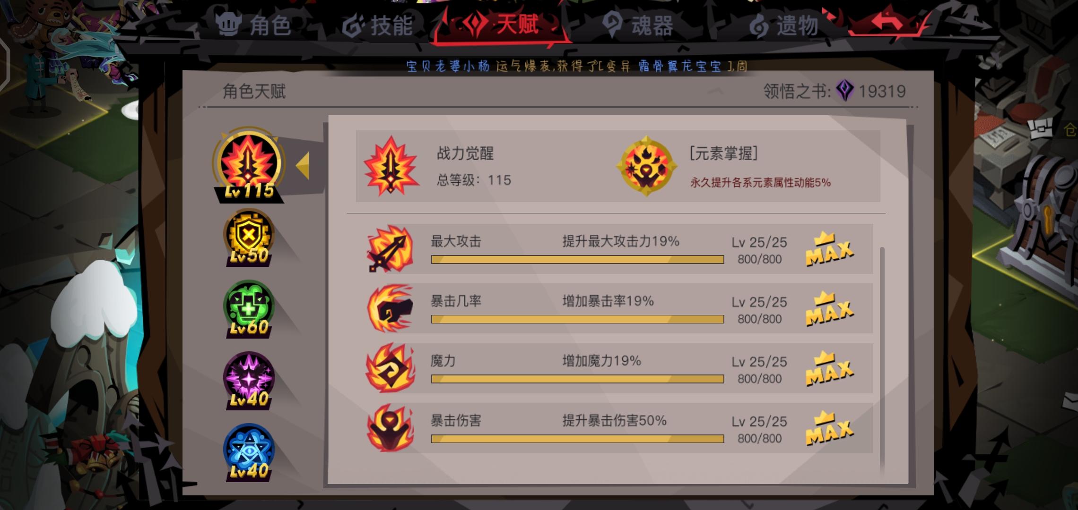Tap the 最大攻击 flaming sword icon
This screenshot has width=1078, height=510.
pos(390,248)
